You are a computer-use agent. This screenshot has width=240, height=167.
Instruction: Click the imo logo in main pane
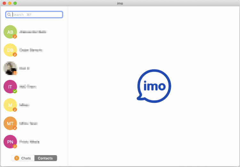[x=154, y=86]
